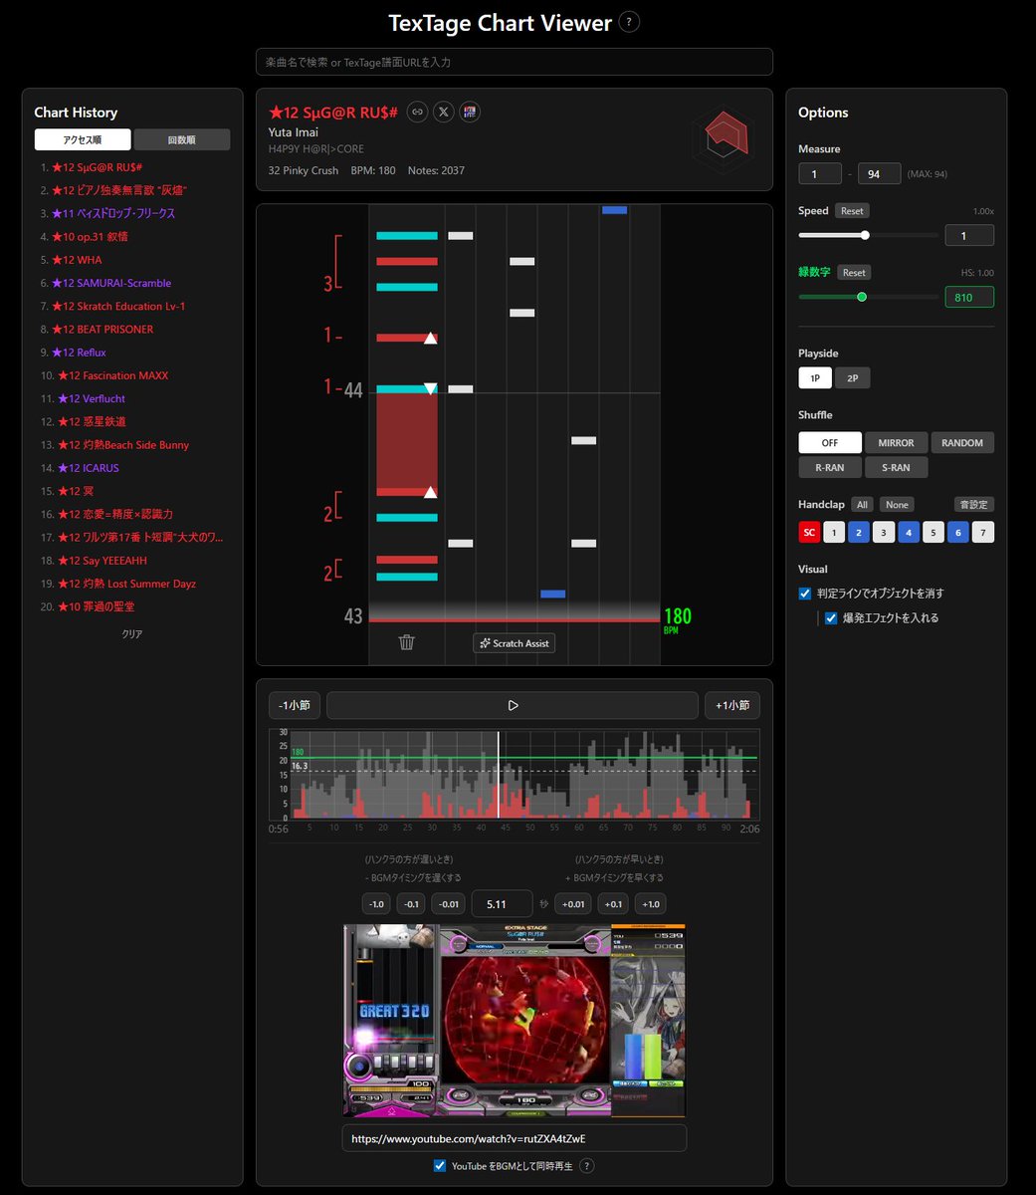Toggle handclap key 6
Screen dimensions: 1036x1195
[x=958, y=533]
